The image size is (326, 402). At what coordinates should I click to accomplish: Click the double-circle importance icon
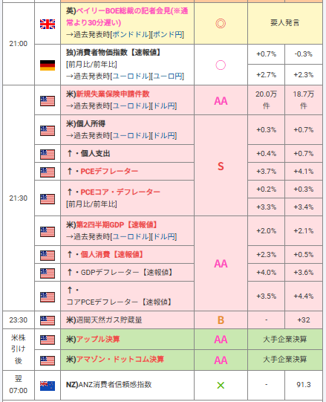pos(221,23)
